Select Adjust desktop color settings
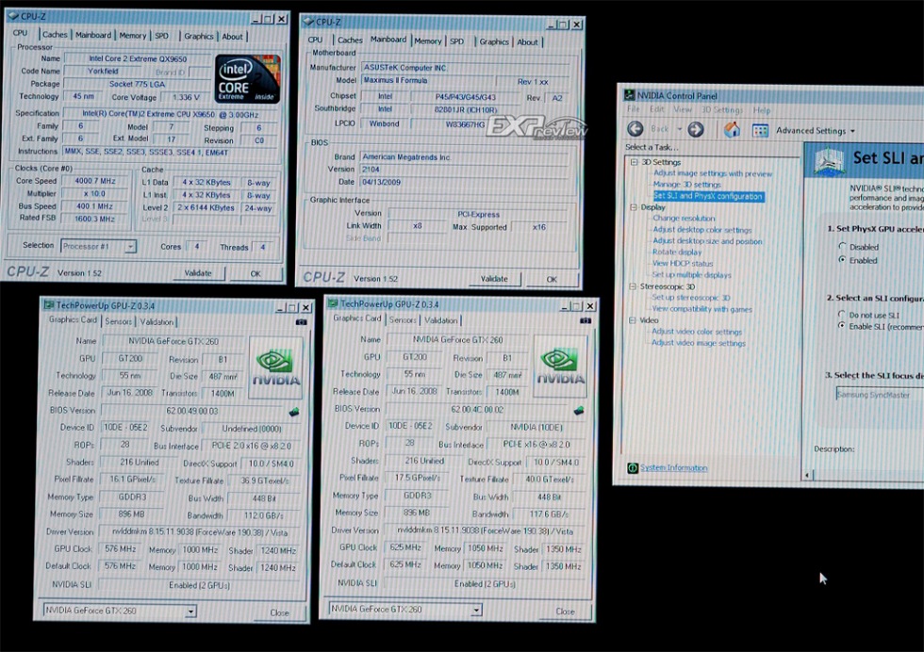The width and height of the screenshot is (924, 652). pos(701,230)
